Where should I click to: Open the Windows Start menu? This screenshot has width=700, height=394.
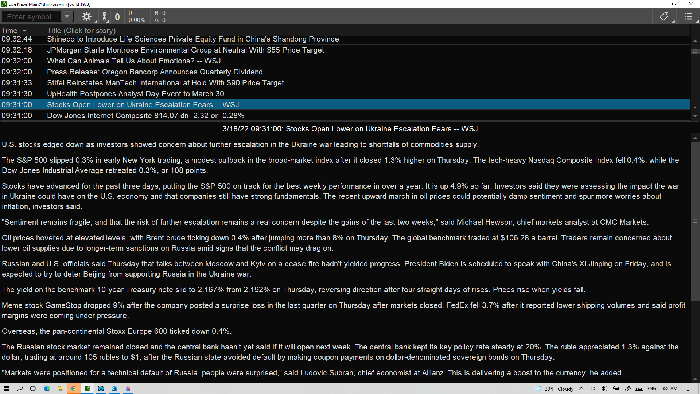[7, 389]
